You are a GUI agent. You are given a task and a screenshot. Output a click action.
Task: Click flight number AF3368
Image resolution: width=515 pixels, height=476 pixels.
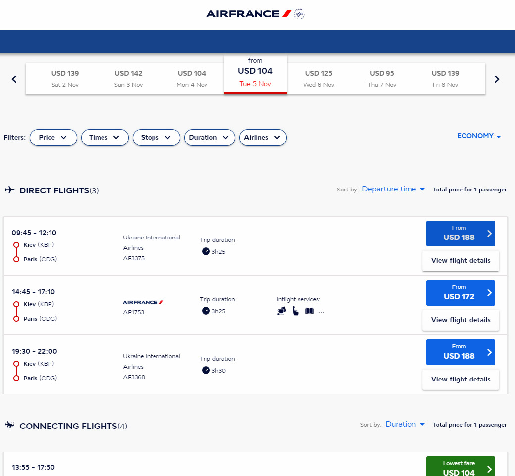point(134,377)
